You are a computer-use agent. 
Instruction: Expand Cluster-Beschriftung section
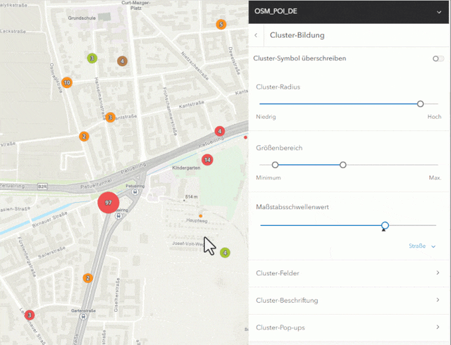349,301
